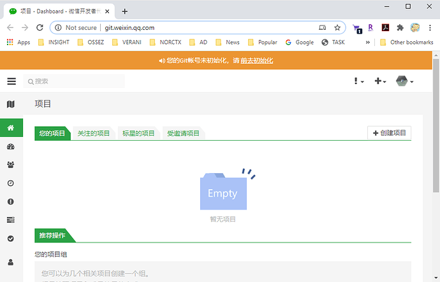The width and height of the screenshot is (440, 282).
Task: Click the address bar URL git.weixin.qq.com
Action: coord(129,27)
